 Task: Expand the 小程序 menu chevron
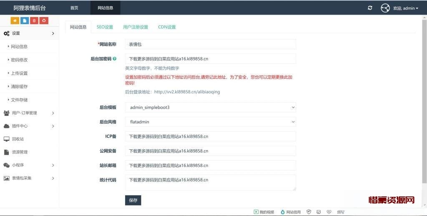click(x=53, y=165)
